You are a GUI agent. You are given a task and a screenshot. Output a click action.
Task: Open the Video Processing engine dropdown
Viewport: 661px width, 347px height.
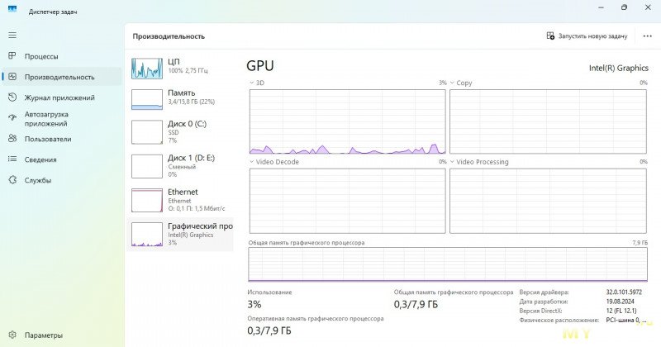click(x=452, y=162)
